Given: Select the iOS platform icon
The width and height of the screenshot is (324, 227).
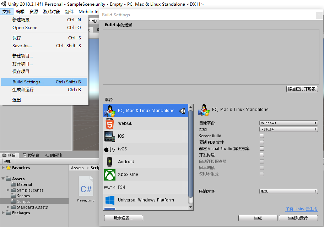Looking at the screenshot, I should coord(110,137).
